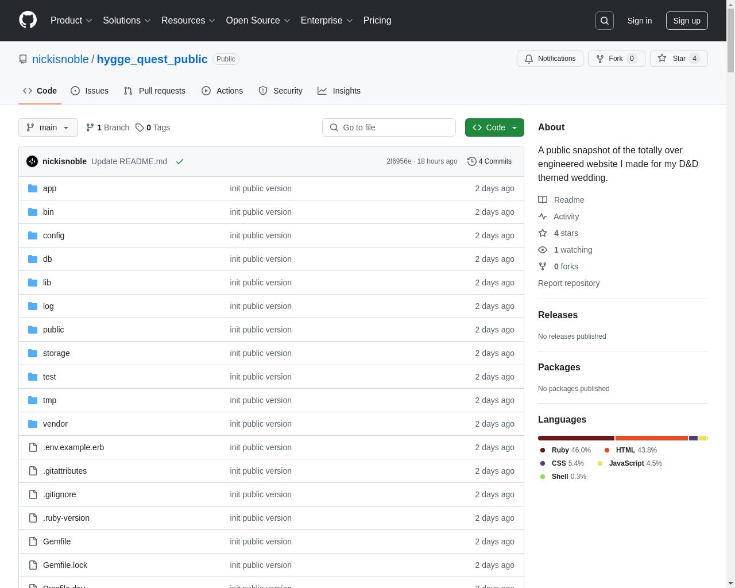The image size is (735, 588).
Task: Fork the repository
Action: (616, 59)
